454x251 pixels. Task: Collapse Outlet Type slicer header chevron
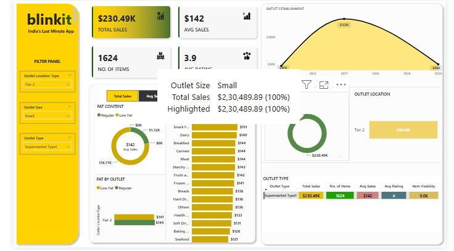coord(70,138)
